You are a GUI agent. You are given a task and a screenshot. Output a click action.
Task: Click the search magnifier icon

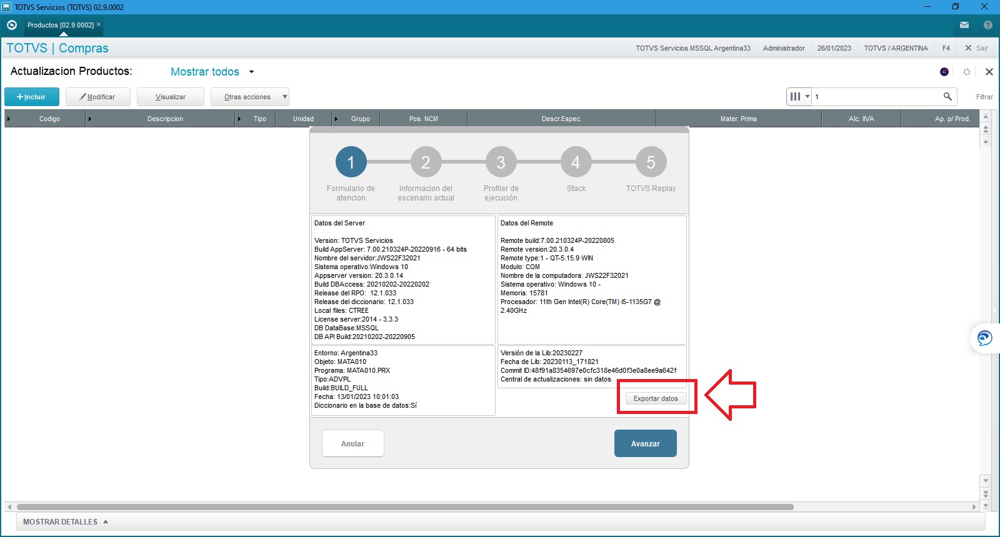pos(947,96)
